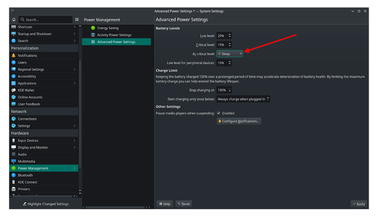Click the KDE Wallet icon
378x220 pixels.
[14, 90]
